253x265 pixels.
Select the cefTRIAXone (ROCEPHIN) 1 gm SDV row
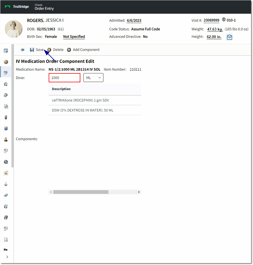(x=95, y=100)
